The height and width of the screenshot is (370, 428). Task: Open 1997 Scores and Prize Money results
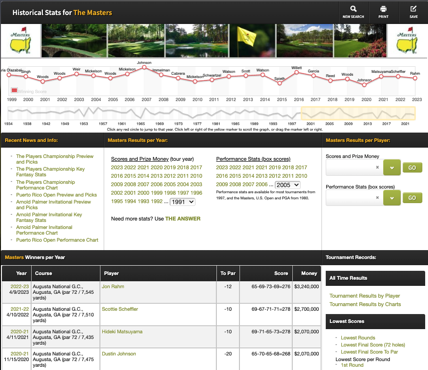click(x=183, y=193)
